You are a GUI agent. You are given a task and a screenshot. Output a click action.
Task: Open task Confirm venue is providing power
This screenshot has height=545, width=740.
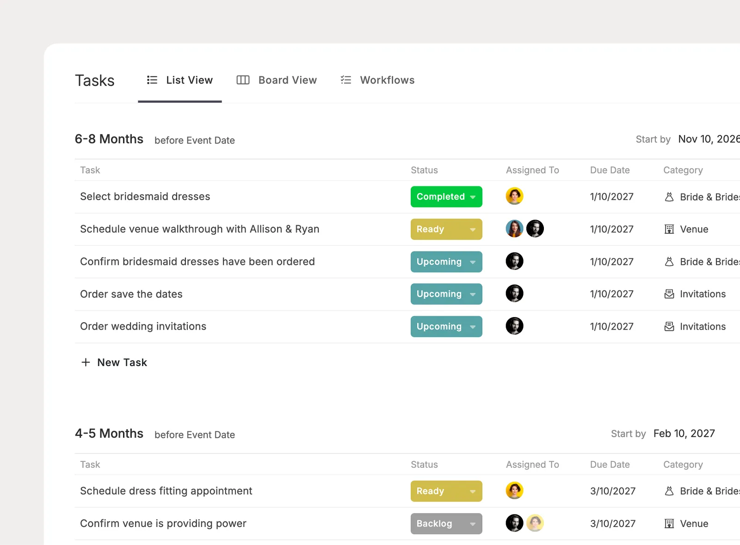pos(163,523)
